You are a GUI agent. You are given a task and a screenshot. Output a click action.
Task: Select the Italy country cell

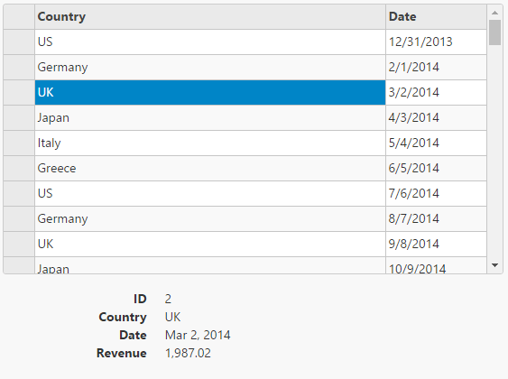[x=210, y=143]
